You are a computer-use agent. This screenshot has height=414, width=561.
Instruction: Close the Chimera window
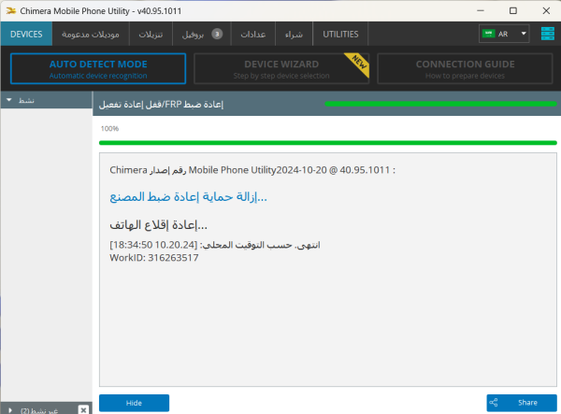click(x=546, y=10)
